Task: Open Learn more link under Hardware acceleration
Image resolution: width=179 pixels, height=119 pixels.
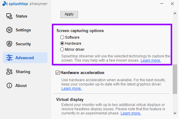Action: click(x=72, y=88)
